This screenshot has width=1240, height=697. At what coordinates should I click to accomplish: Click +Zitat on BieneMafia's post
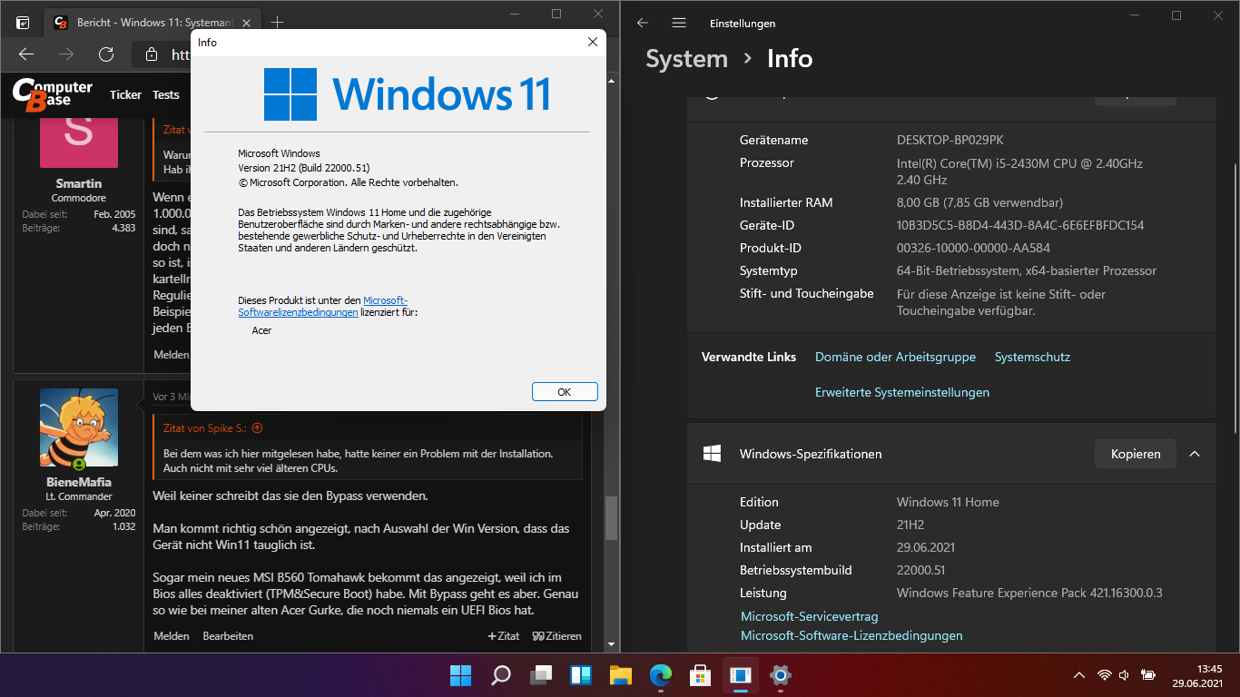[x=504, y=636]
